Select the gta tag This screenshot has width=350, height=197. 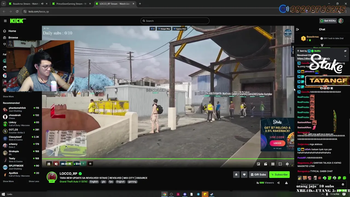point(104,182)
